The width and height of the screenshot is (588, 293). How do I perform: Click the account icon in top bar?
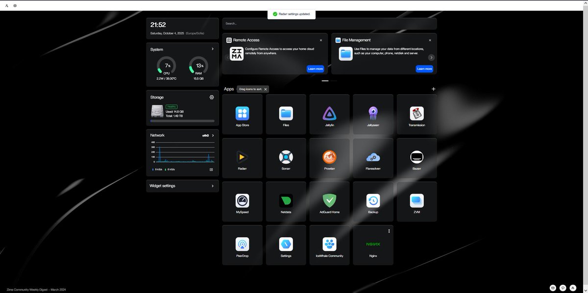7,5
